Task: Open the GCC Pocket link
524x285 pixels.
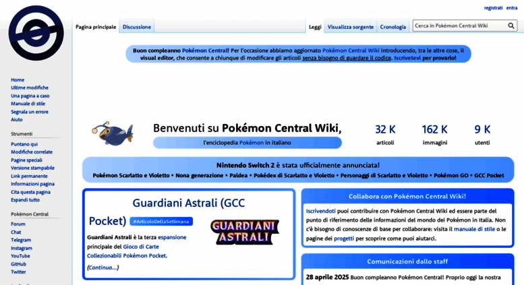Action: click(x=489, y=176)
